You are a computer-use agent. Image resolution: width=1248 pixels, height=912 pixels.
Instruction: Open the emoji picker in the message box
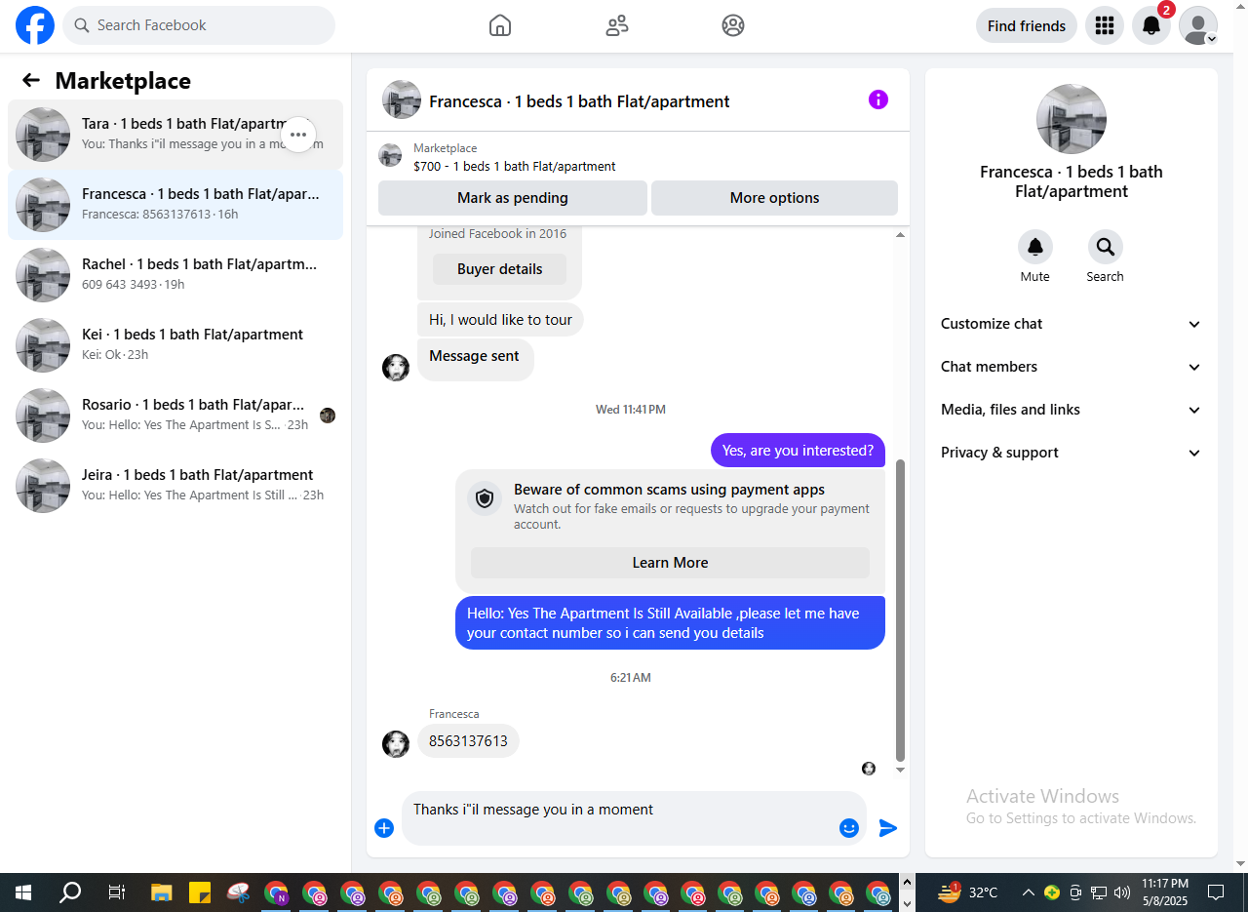pyautogui.click(x=849, y=828)
